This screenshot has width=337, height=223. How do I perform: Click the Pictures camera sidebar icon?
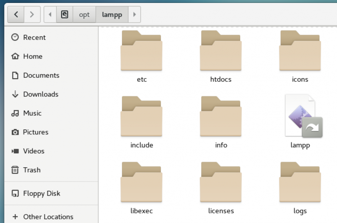pyautogui.click(x=15, y=132)
